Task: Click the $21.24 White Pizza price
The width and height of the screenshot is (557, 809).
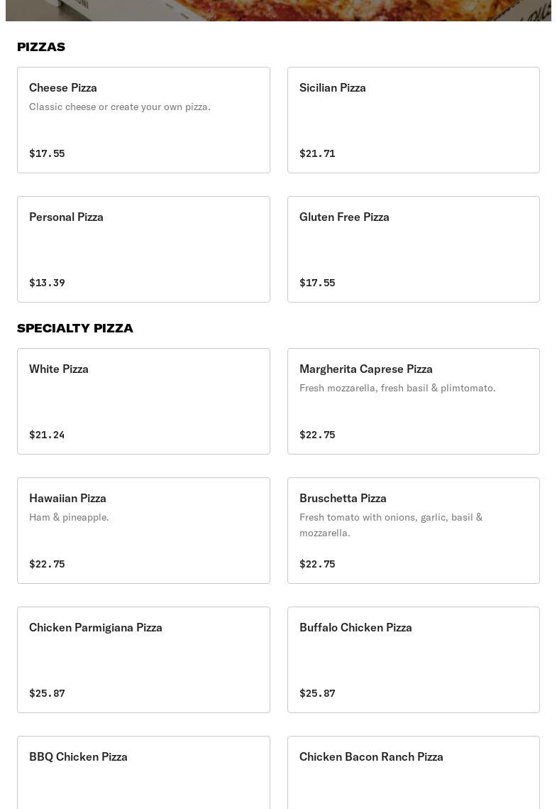Action: pyautogui.click(x=47, y=435)
